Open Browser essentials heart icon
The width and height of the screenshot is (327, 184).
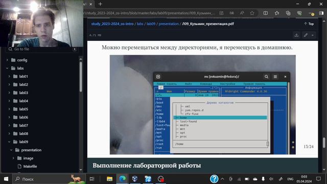coord(299,13)
